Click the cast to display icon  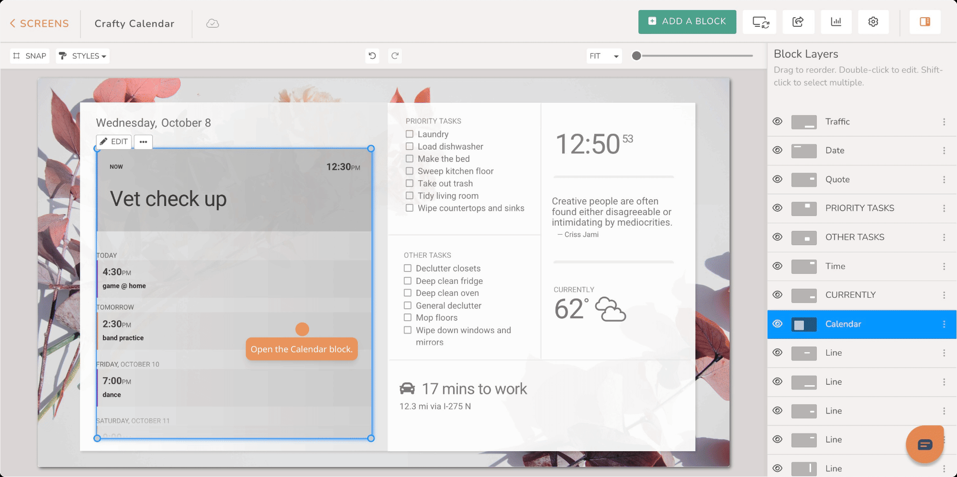(x=760, y=22)
